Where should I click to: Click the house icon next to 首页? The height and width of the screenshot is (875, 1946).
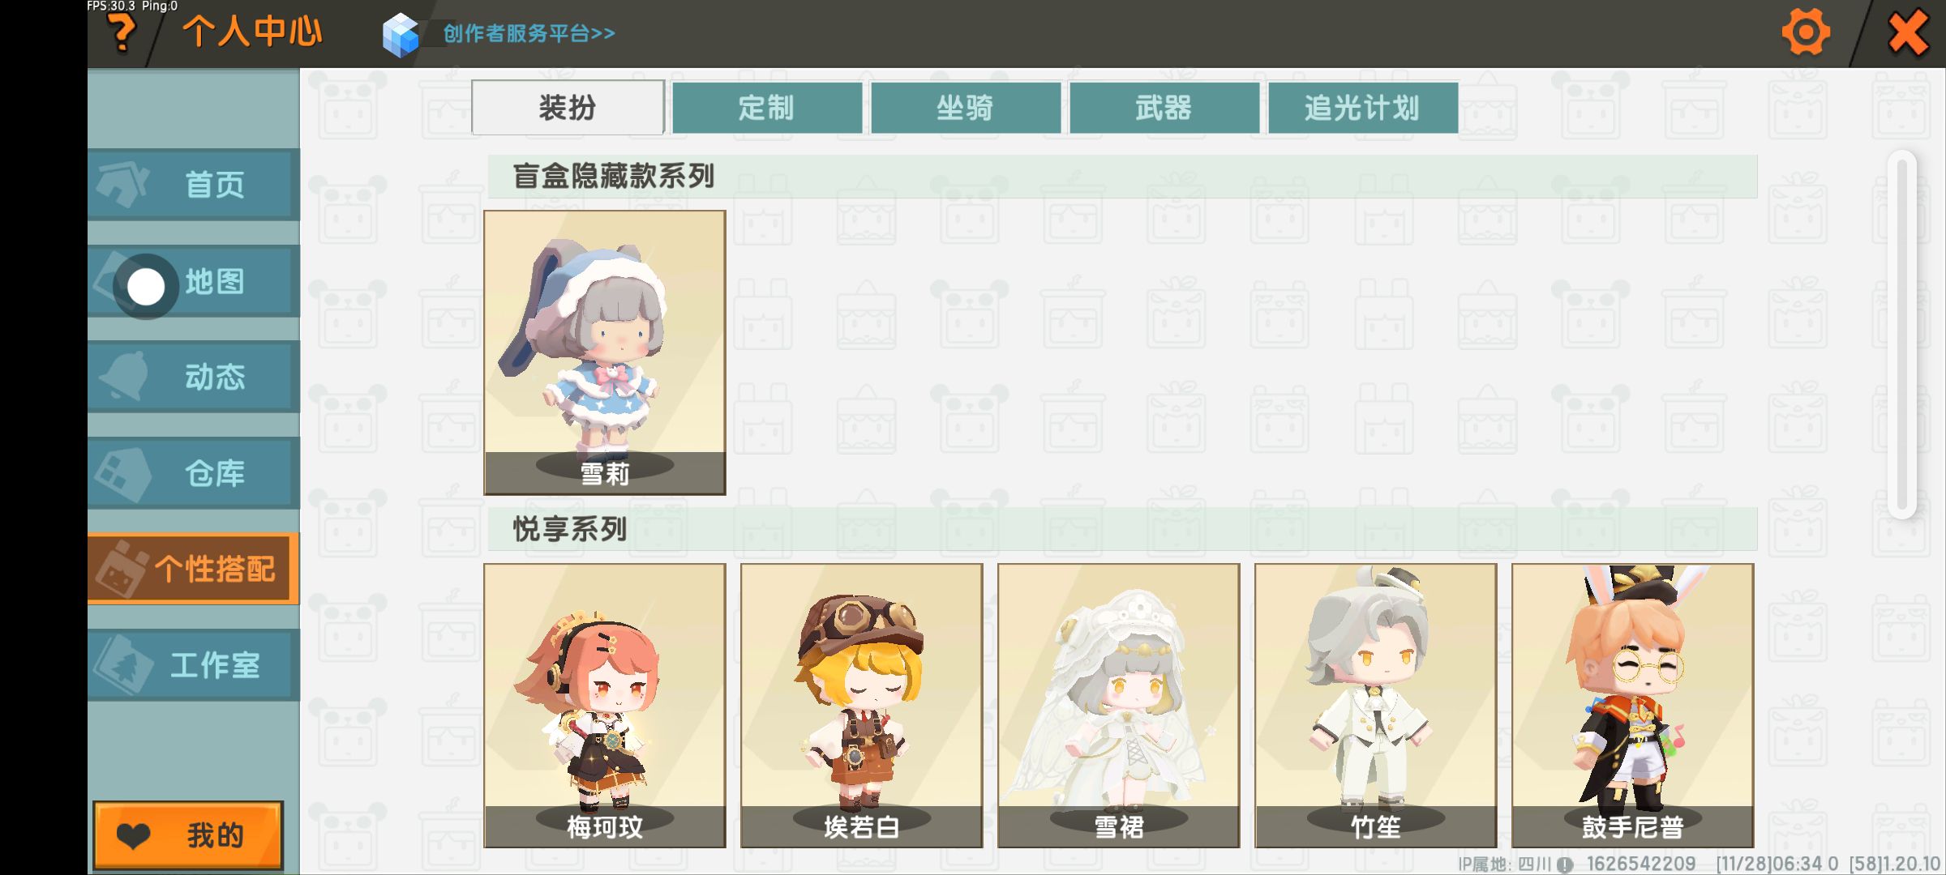point(122,184)
